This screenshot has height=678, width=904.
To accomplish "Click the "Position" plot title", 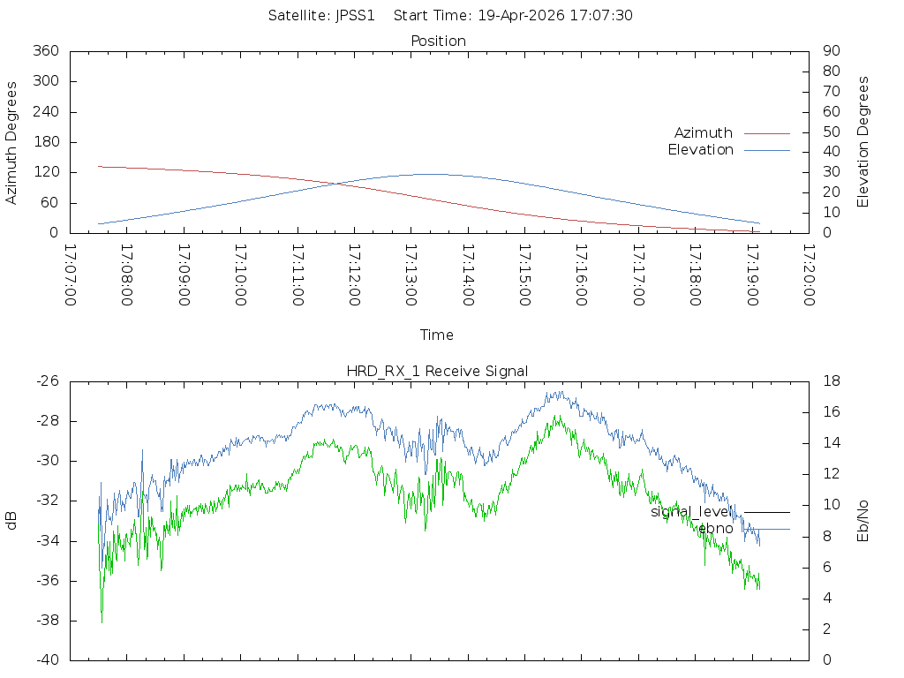I will tap(438, 41).
